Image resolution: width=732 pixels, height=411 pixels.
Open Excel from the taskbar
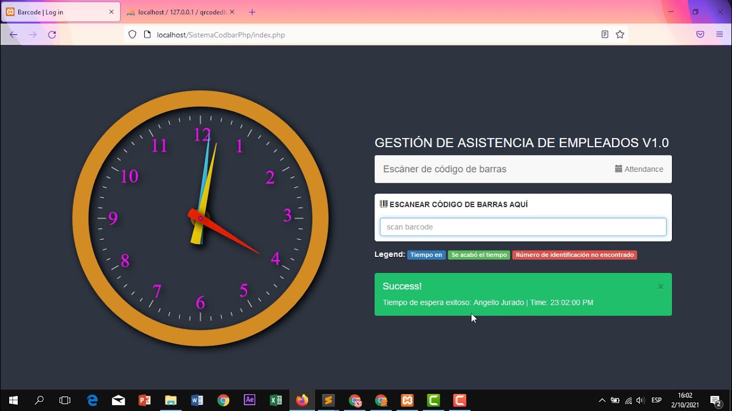pos(276,400)
